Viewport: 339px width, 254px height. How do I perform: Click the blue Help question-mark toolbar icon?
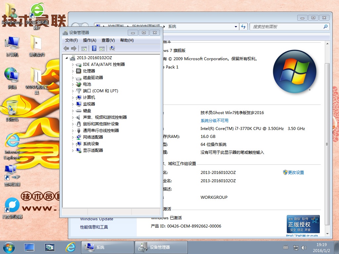pos(94,48)
